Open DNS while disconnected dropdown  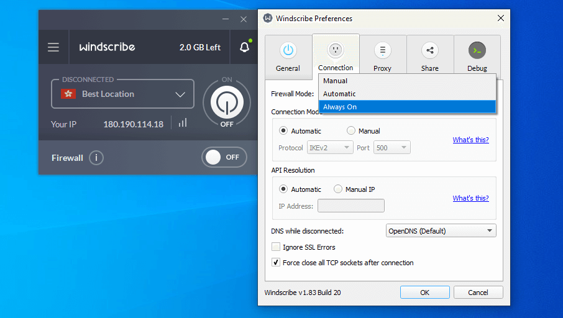tap(441, 231)
